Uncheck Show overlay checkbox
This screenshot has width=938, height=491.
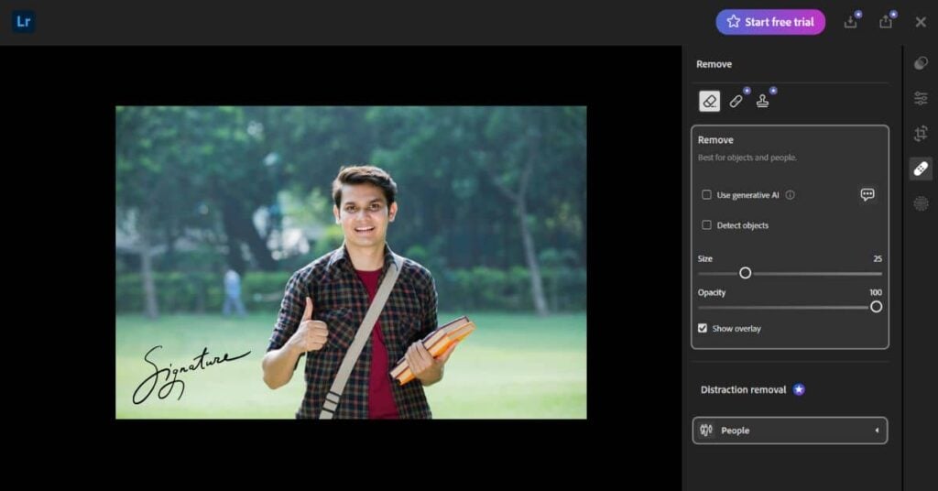click(703, 328)
